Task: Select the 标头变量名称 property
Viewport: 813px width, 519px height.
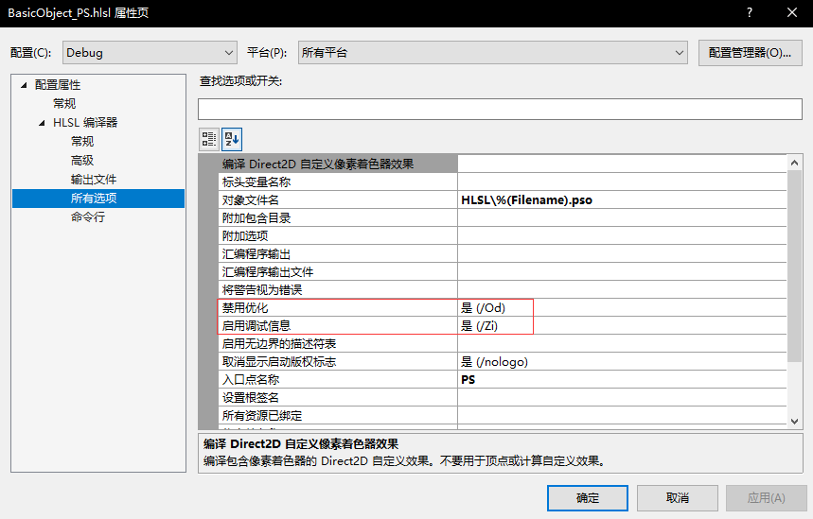Action: [x=338, y=182]
